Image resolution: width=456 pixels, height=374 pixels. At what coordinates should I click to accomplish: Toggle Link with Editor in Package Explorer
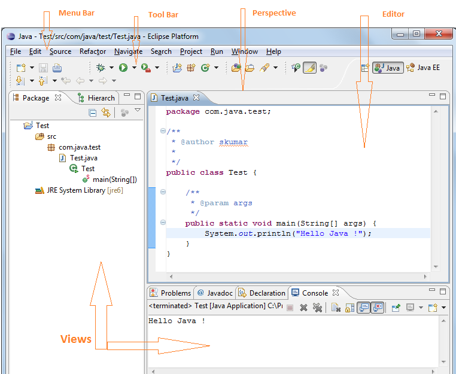[x=106, y=112]
